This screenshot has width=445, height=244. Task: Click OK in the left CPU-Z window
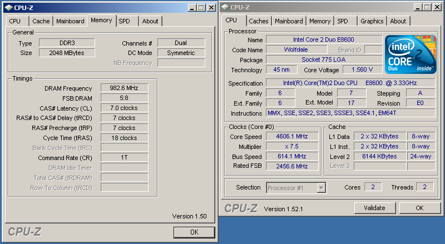point(194,232)
